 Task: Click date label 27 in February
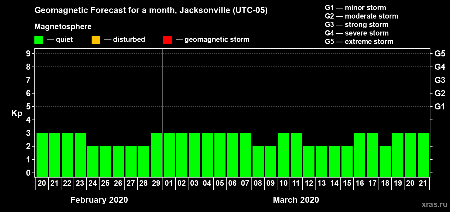pyautogui.click(x=131, y=183)
